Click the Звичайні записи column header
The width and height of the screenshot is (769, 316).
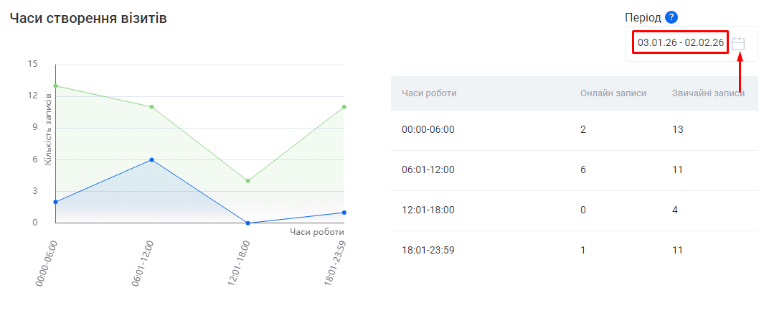707,93
